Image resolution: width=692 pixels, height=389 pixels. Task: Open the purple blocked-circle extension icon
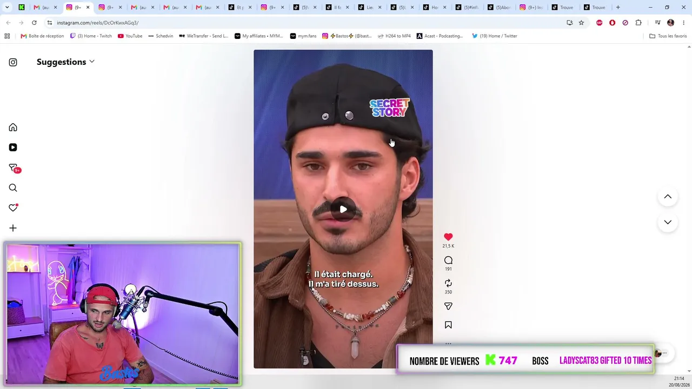point(625,23)
